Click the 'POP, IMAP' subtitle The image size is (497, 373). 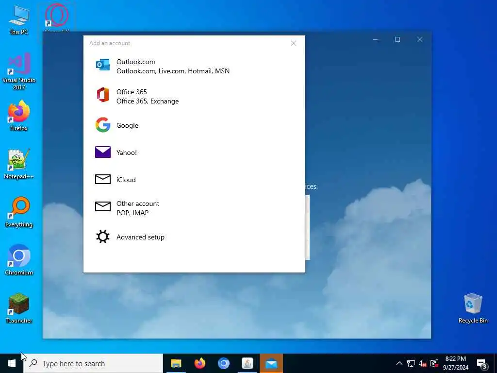pos(133,213)
